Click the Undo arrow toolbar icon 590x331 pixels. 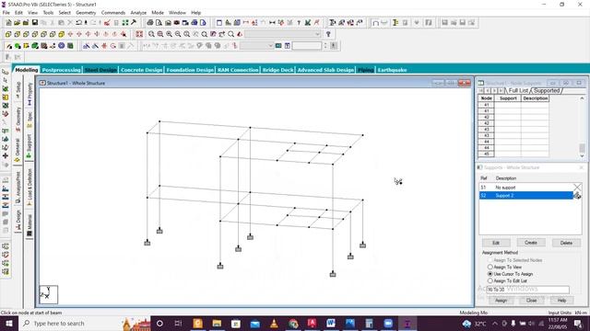78,23
